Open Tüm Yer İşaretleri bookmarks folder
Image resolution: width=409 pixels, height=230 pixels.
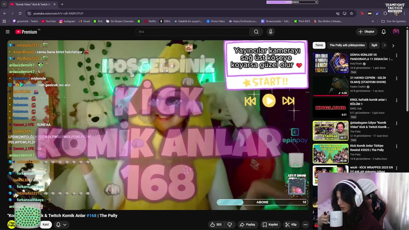[394, 21]
